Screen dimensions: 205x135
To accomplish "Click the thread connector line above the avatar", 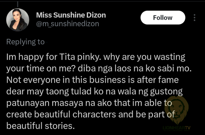I will tap(18, 4).
